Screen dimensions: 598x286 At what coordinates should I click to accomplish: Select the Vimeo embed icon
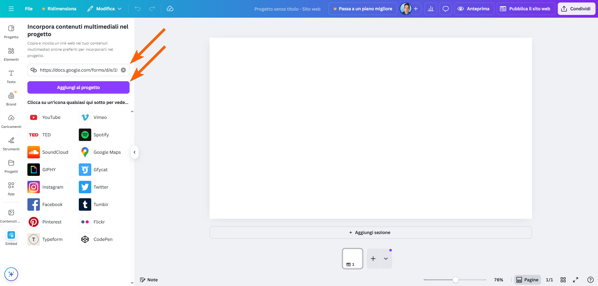point(85,117)
